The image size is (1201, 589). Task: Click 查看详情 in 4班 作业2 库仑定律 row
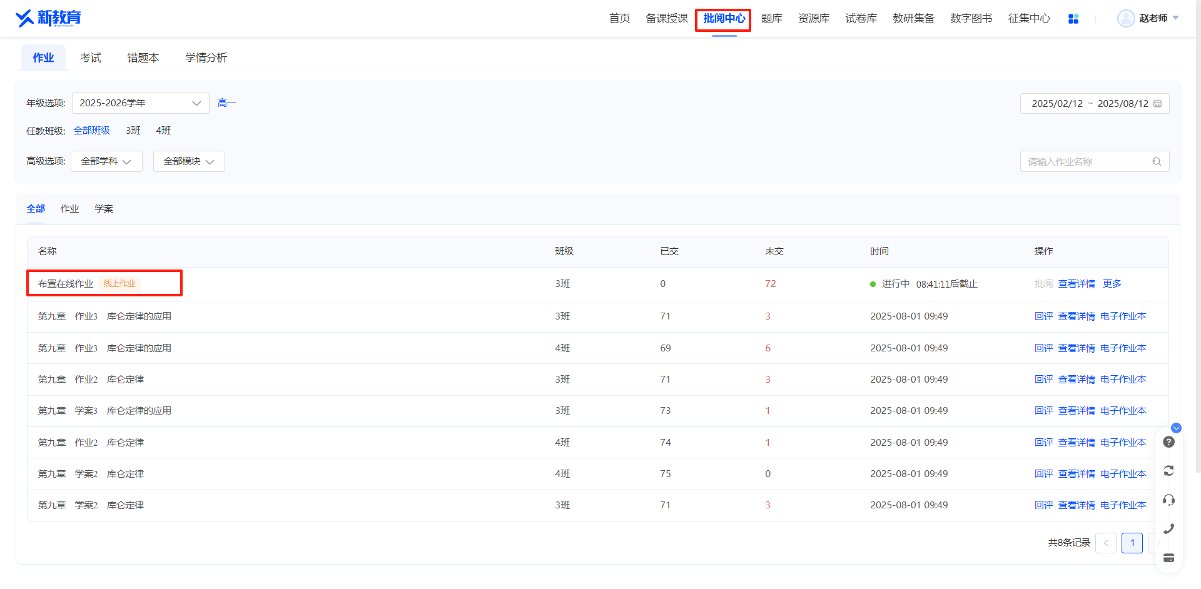1077,443
